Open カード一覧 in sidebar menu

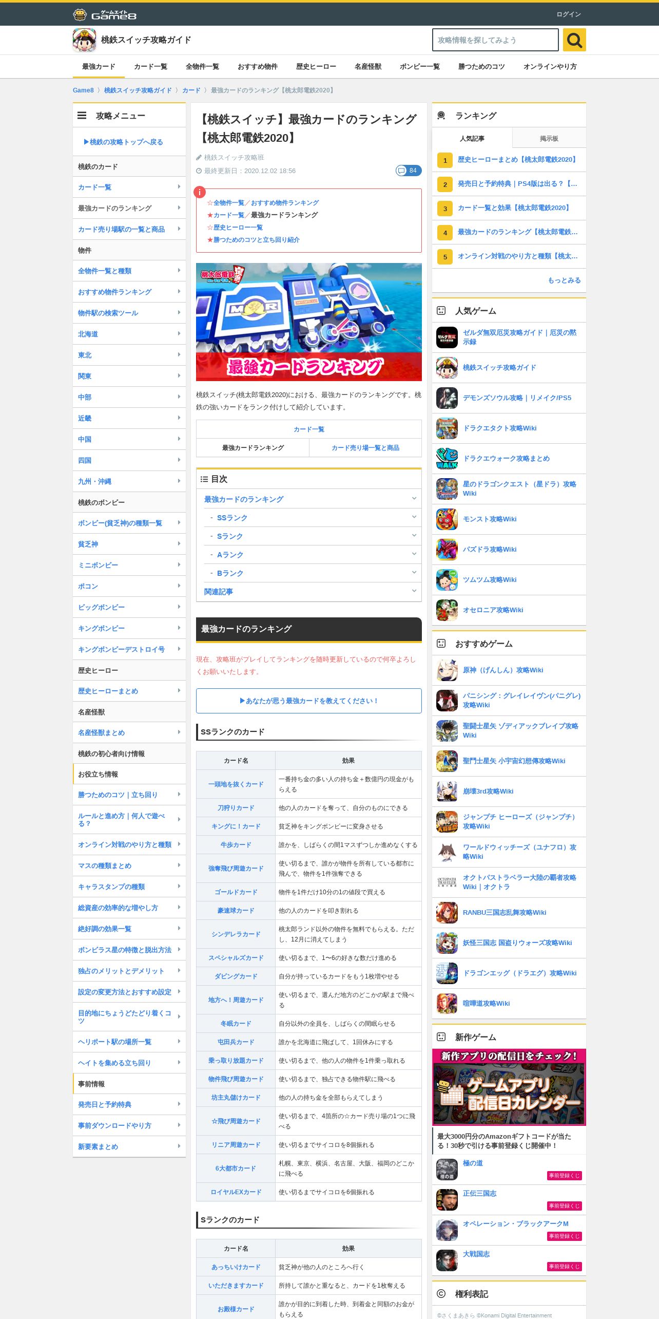(x=129, y=187)
